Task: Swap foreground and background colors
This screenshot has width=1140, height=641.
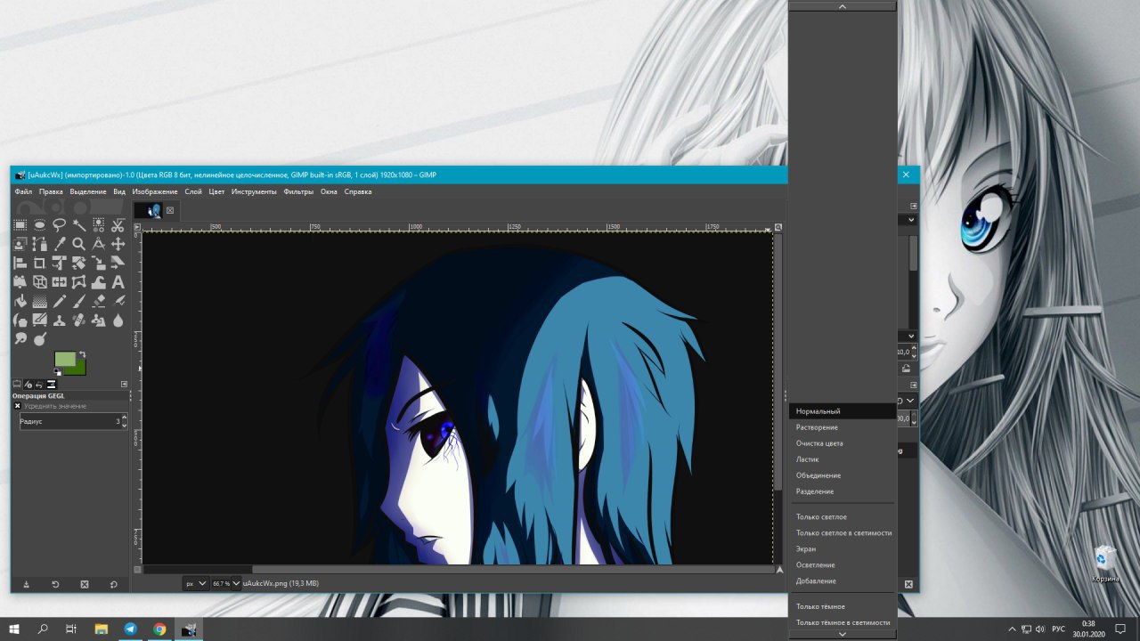Action: (x=82, y=354)
